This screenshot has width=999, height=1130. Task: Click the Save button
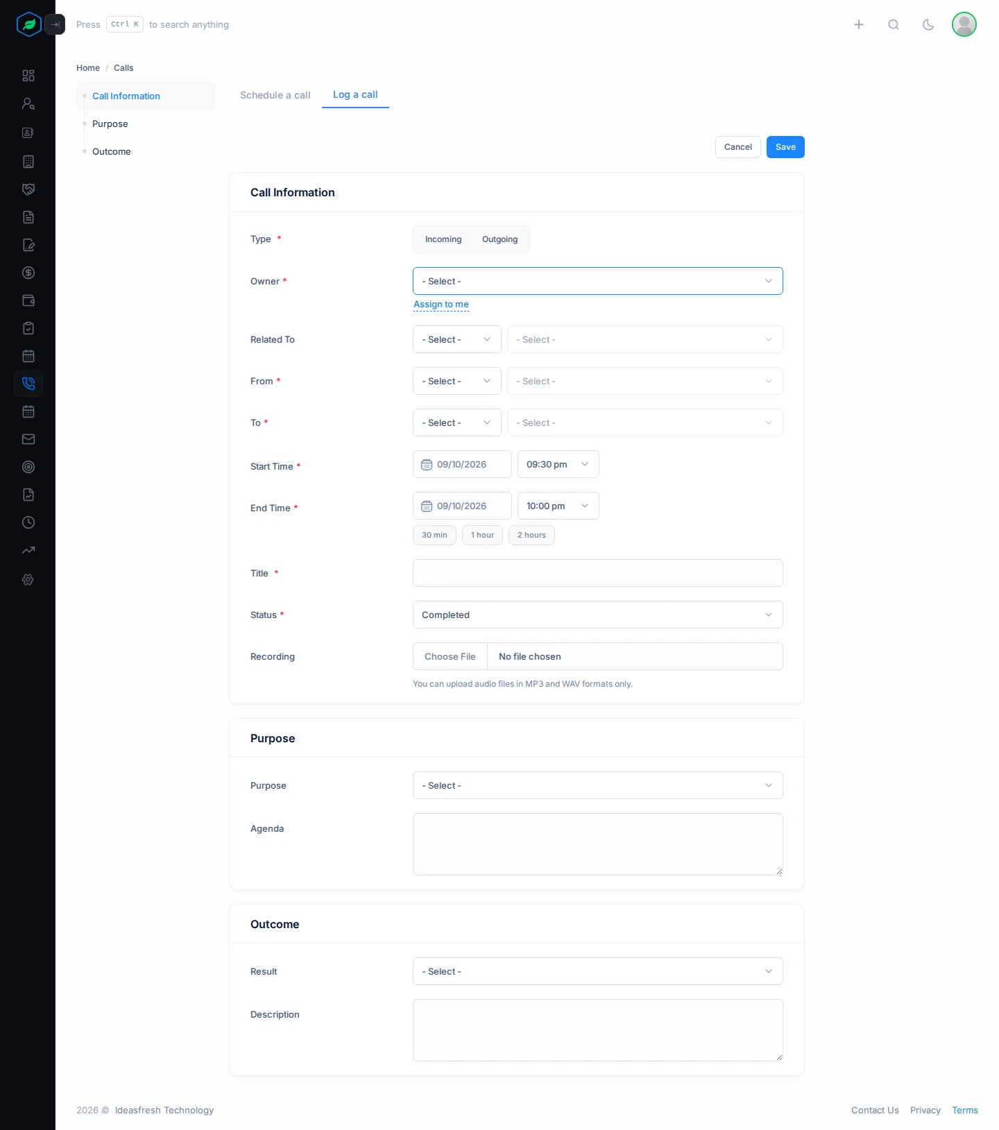tap(785, 147)
